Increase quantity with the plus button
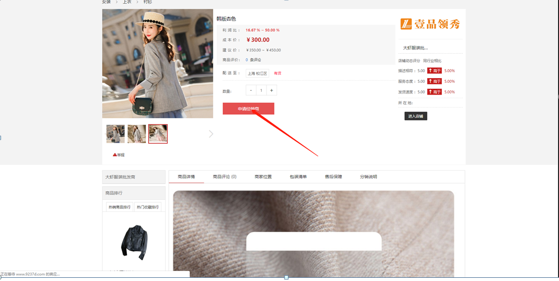 pyautogui.click(x=272, y=91)
